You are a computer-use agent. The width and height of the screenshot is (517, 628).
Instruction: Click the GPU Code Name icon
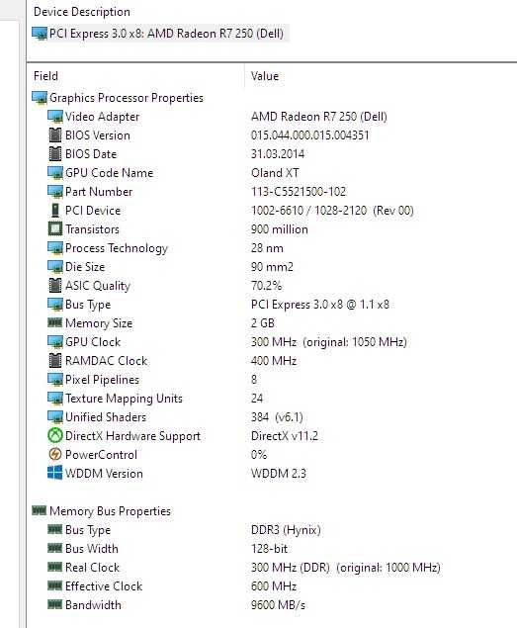tap(55, 173)
